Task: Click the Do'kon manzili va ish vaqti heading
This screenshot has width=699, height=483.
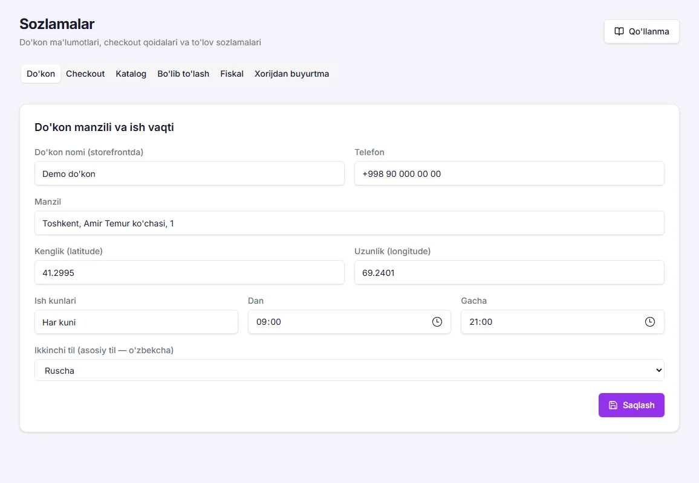Action: coord(104,127)
